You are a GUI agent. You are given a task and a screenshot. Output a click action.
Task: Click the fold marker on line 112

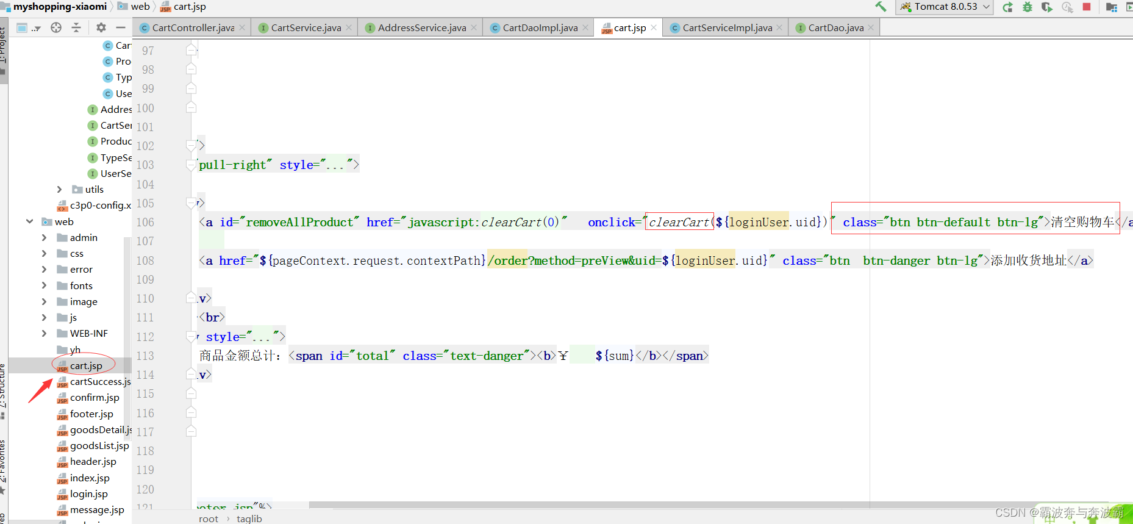tap(191, 337)
